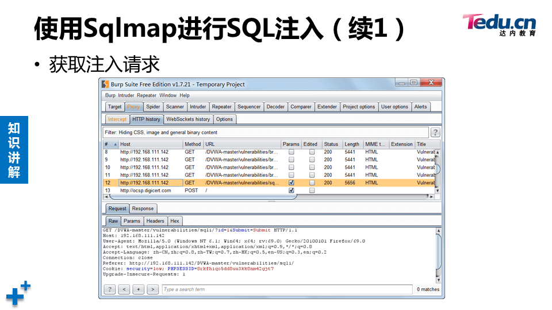Click the Burp Suite logo icon in title bar
This screenshot has height=310, width=552.
pos(105,84)
